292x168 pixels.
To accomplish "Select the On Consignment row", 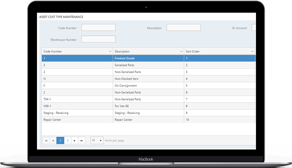I will click(148, 85).
